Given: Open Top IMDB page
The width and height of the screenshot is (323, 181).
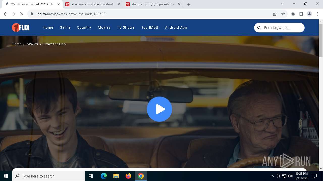Looking at the screenshot, I should click(150, 27).
